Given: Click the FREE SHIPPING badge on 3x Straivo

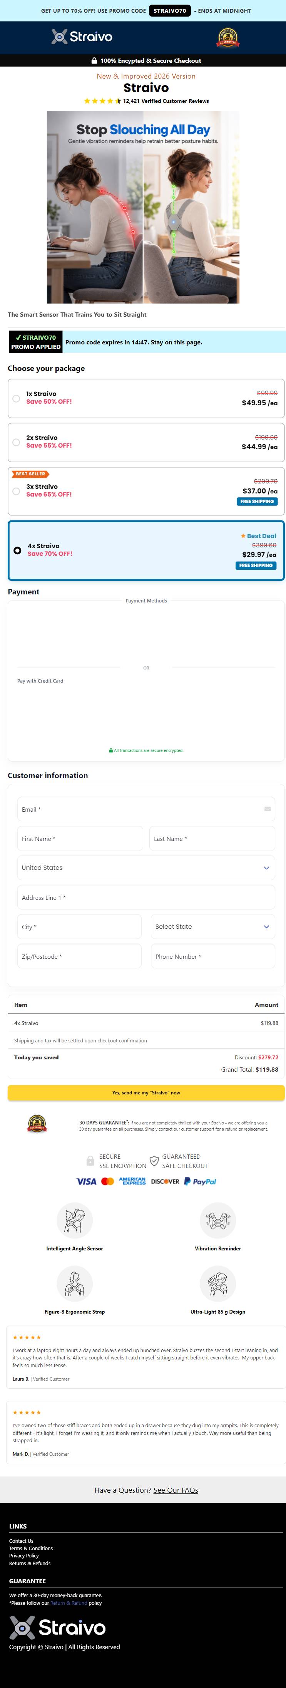Looking at the screenshot, I should pyautogui.click(x=256, y=501).
